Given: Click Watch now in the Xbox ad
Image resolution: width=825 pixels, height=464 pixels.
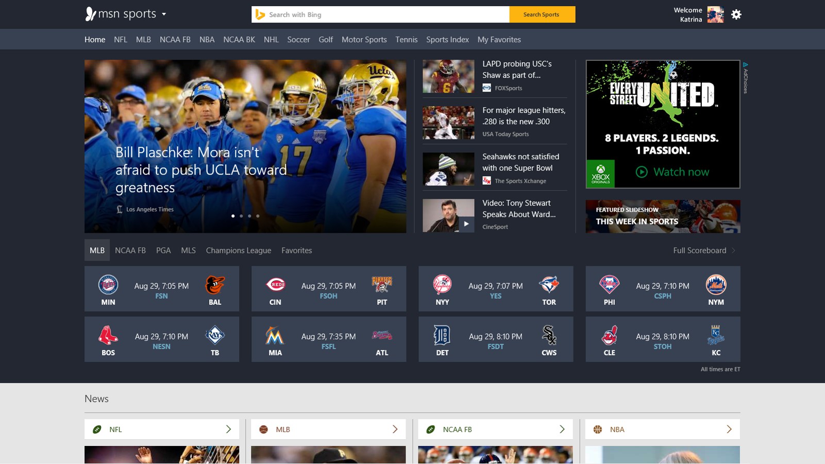Looking at the screenshot, I should pos(672,172).
